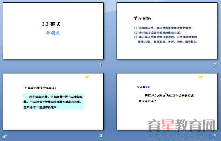
Task: Click the 100t formula line on slide 4
Action: pos(169,95)
